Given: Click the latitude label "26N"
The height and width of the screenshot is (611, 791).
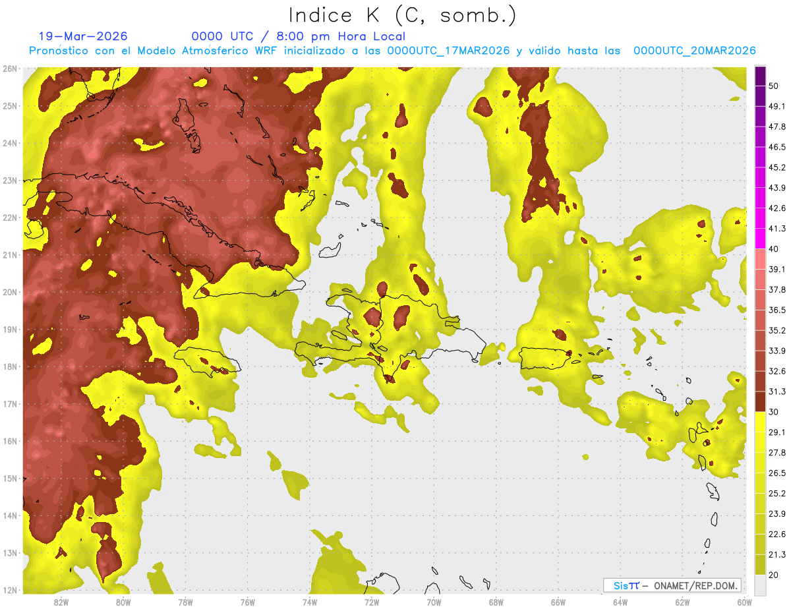Looking at the screenshot, I should (x=10, y=69).
